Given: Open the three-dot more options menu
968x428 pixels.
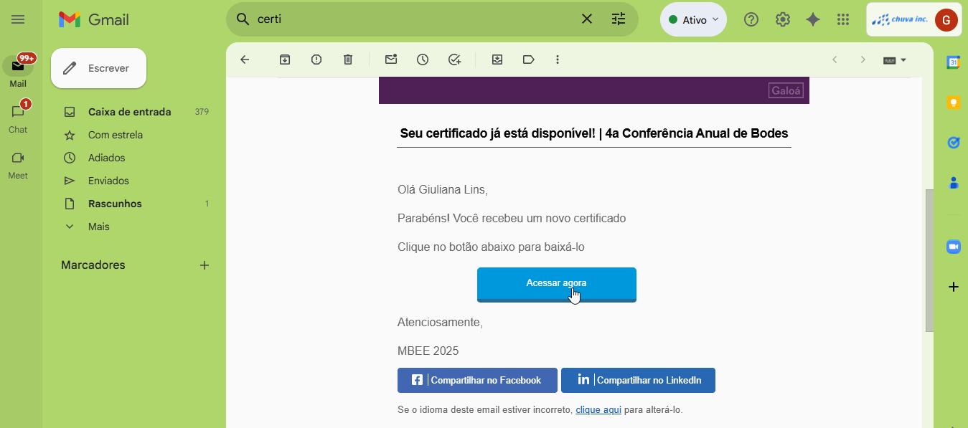Looking at the screenshot, I should (558, 60).
